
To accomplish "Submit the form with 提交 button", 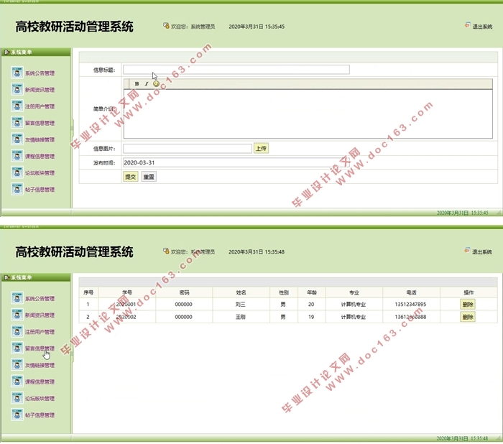I will click(131, 177).
